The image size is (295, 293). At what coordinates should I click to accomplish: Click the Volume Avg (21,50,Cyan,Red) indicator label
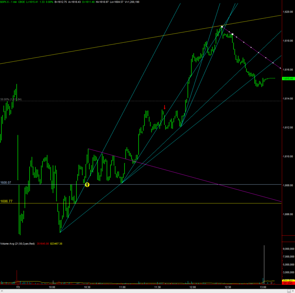(18, 244)
